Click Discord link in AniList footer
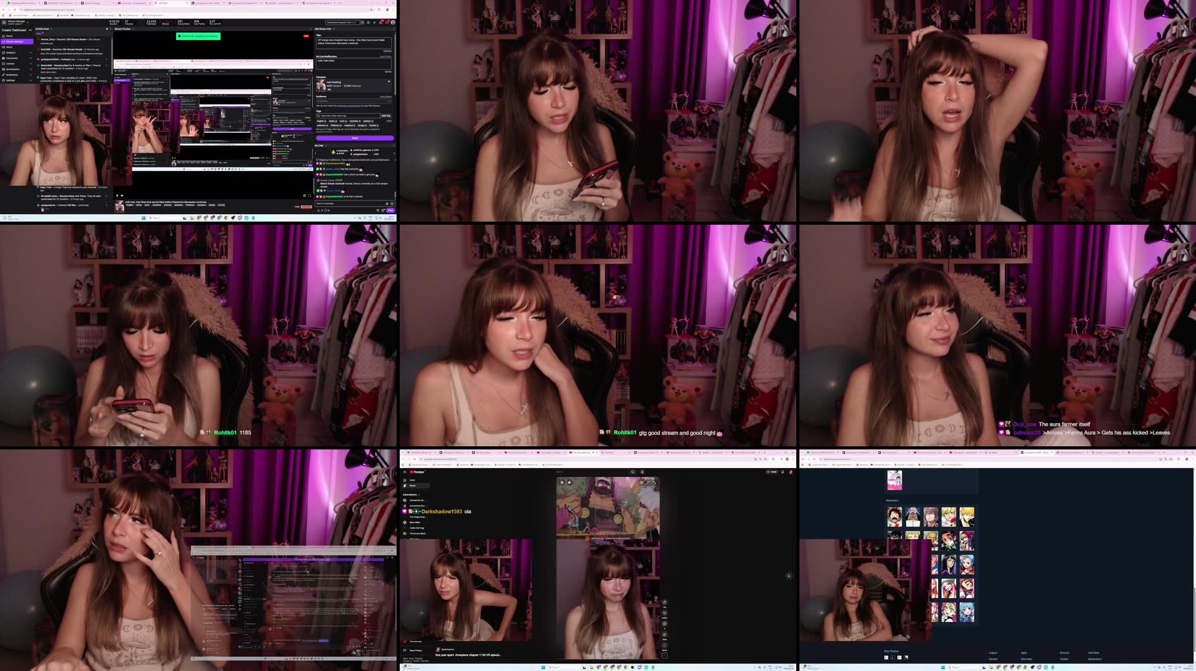The width and height of the screenshot is (1196, 671). [x=1064, y=653]
